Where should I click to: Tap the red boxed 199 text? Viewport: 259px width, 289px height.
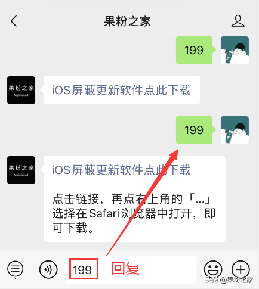click(x=84, y=269)
